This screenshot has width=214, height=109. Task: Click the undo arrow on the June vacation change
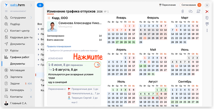pyautogui.click(x=97, y=65)
